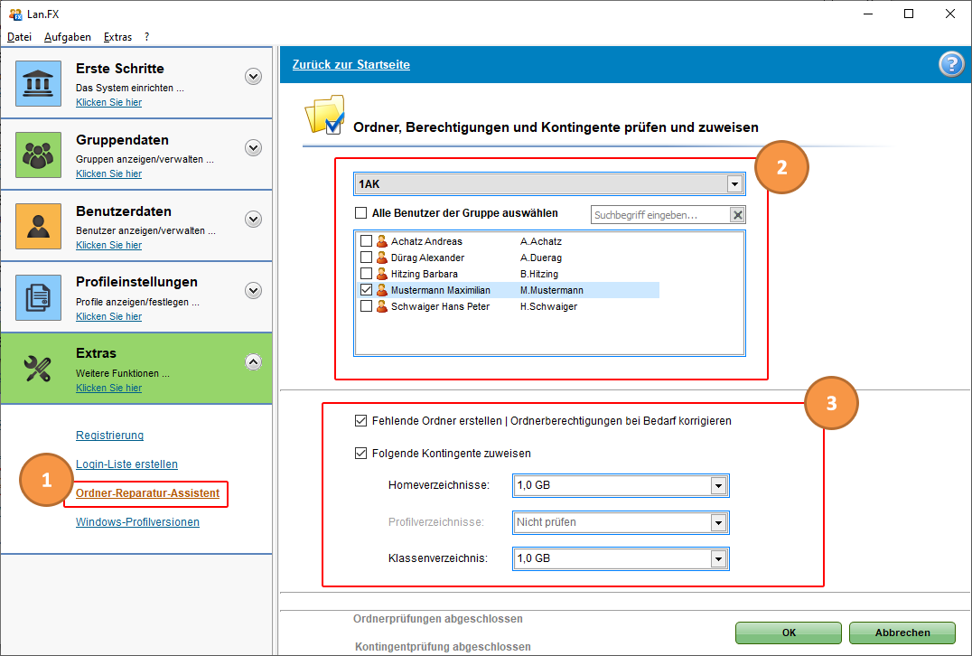Click the Gruppendaten group icon
972x656 pixels.
point(38,155)
